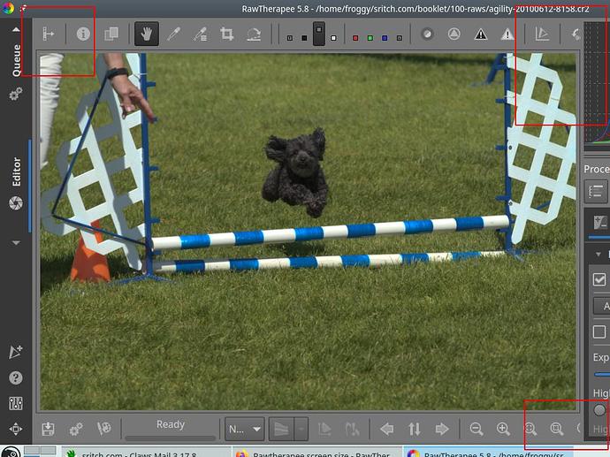The width and height of the screenshot is (610, 457).
Task: Switch to 'Rawtherapee screen size' Firefox task
Action: click(x=317, y=452)
